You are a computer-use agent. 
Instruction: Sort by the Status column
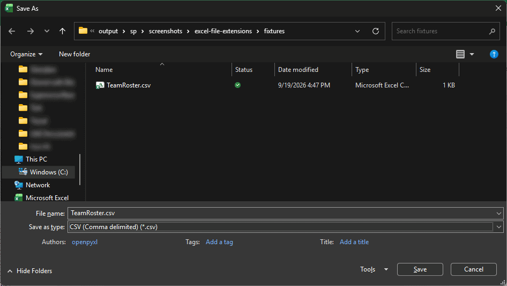244,70
